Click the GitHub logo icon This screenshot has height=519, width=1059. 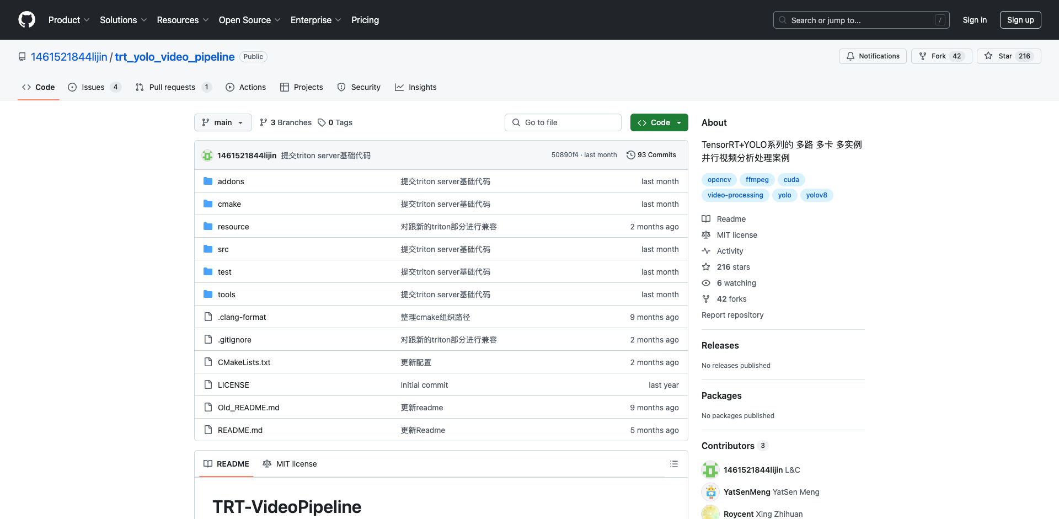(x=26, y=20)
